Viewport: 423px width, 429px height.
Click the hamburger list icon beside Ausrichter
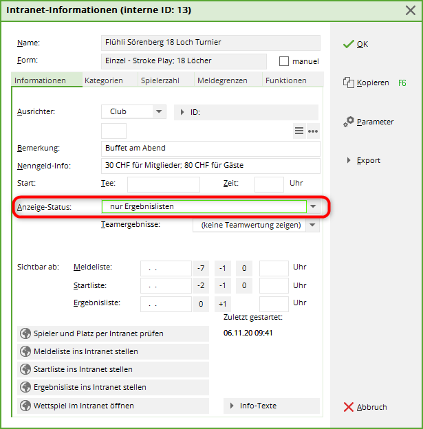(299, 131)
